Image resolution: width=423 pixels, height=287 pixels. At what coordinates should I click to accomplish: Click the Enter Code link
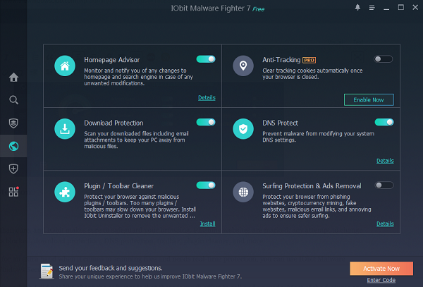pos(381,280)
